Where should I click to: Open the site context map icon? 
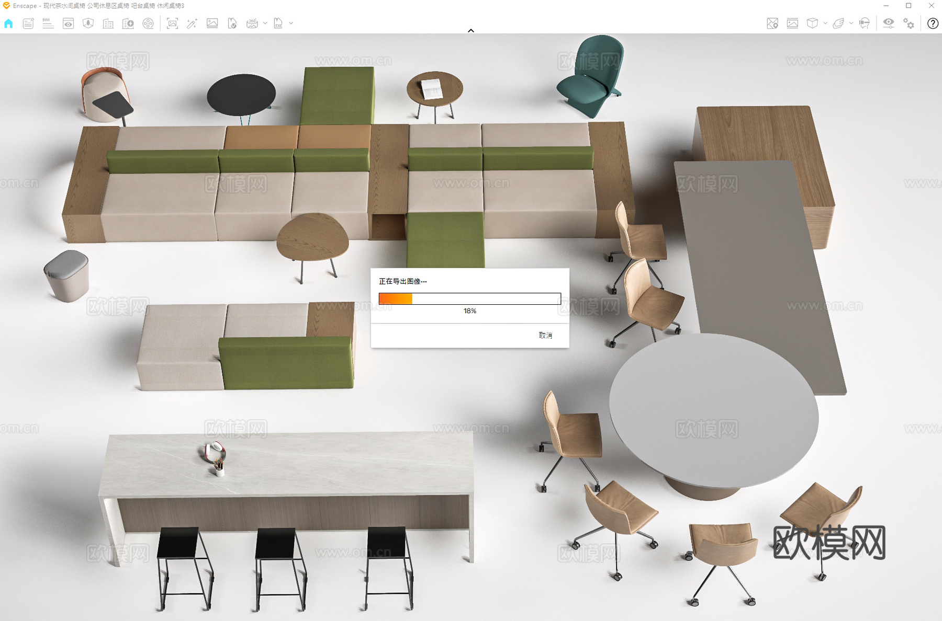pos(88,24)
